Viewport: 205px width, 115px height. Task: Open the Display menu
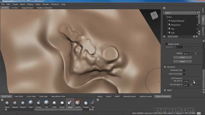30,4
